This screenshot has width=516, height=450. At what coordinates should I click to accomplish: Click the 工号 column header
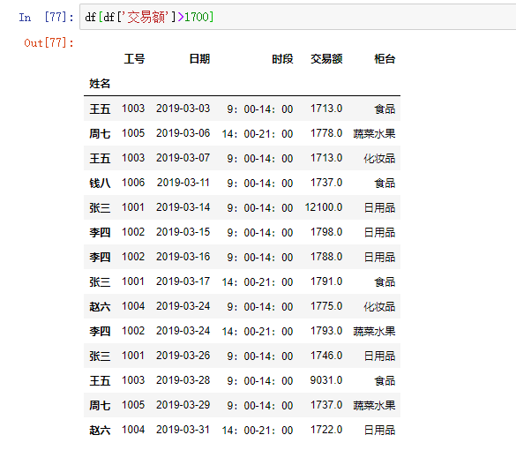point(134,59)
